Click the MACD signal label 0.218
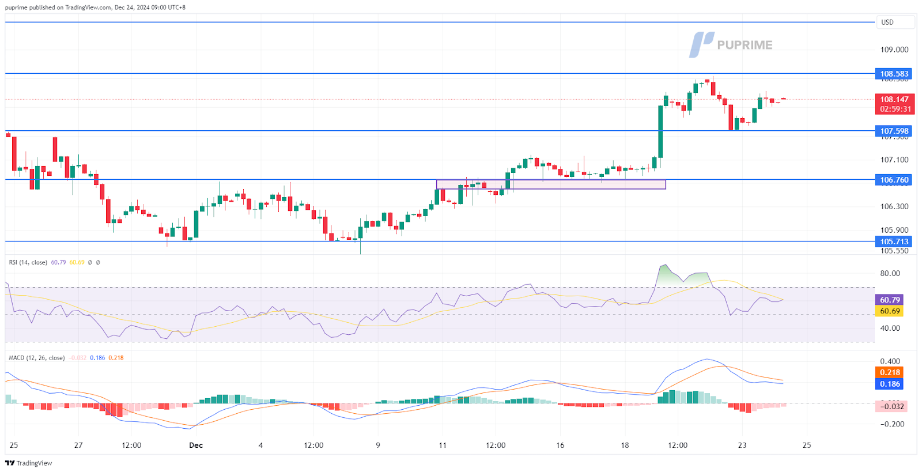The image size is (922, 472). pos(890,372)
